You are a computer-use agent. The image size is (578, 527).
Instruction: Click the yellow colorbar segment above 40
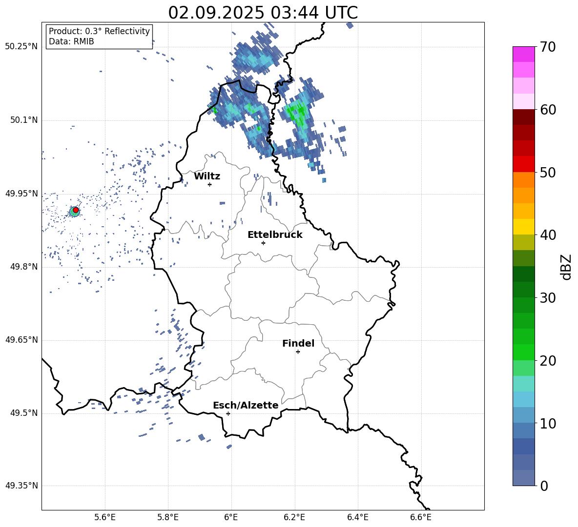point(524,227)
